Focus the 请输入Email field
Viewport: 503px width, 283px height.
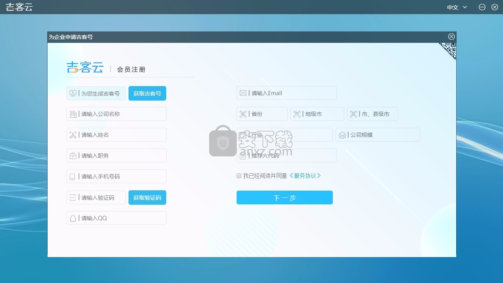(x=286, y=93)
